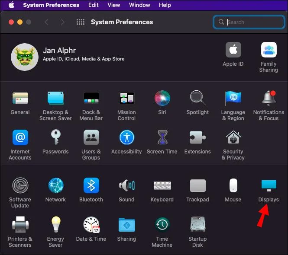Viewport: 288px width, 255px height.
Task: Open Dock & Menu Bar preferences
Action: [x=91, y=99]
